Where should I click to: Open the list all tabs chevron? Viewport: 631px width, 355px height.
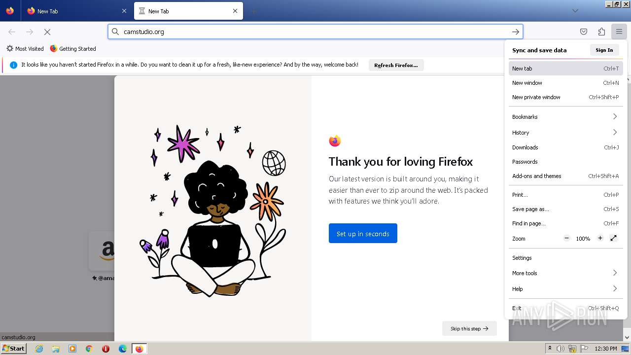click(x=575, y=11)
